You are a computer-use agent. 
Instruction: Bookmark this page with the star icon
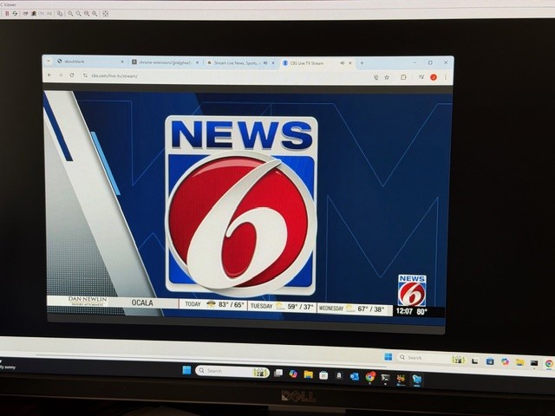pos(387,77)
